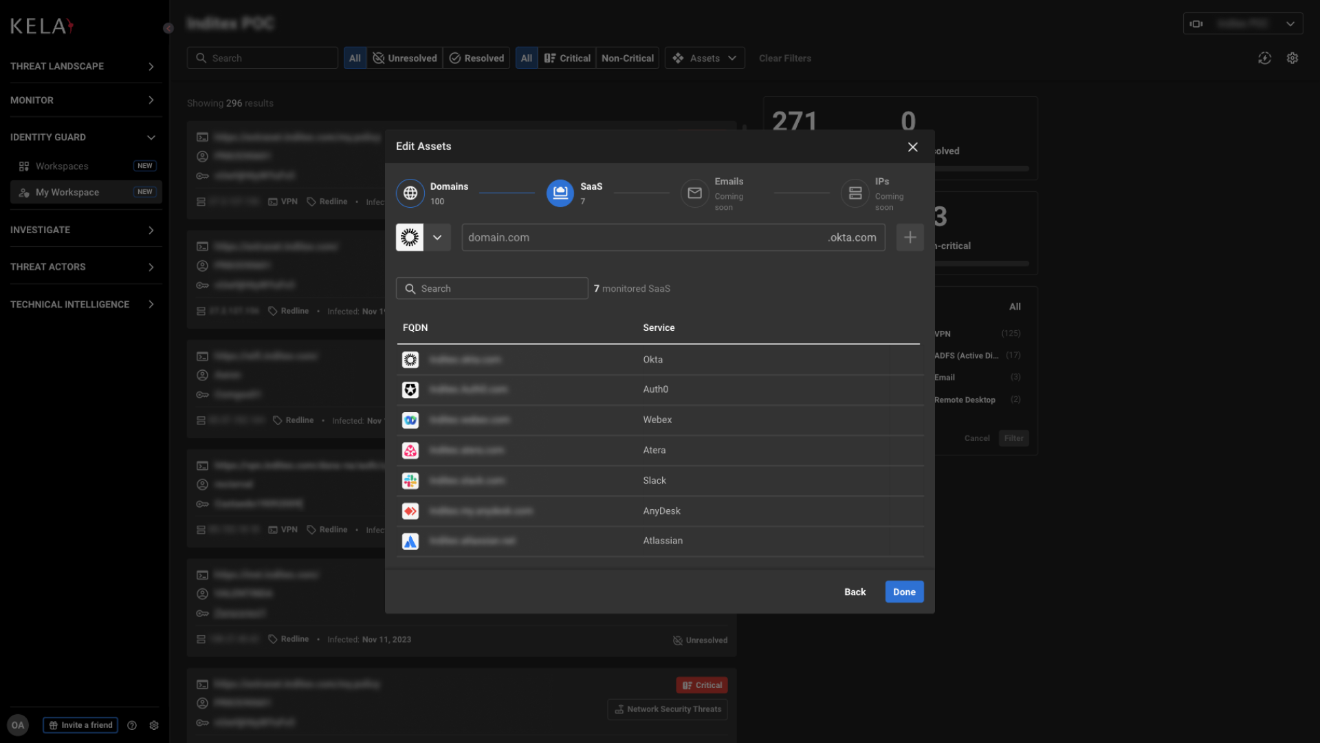Click Clear Filters link
Screen dimensions: 1320x743
[785, 58]
